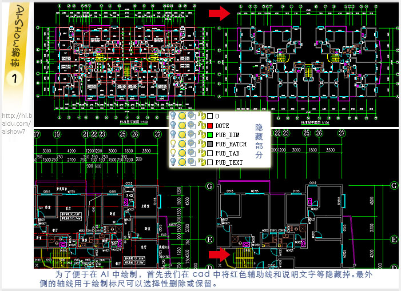Open the red color swatch of DOTE
401x291 pixels.
coord(210,126)
